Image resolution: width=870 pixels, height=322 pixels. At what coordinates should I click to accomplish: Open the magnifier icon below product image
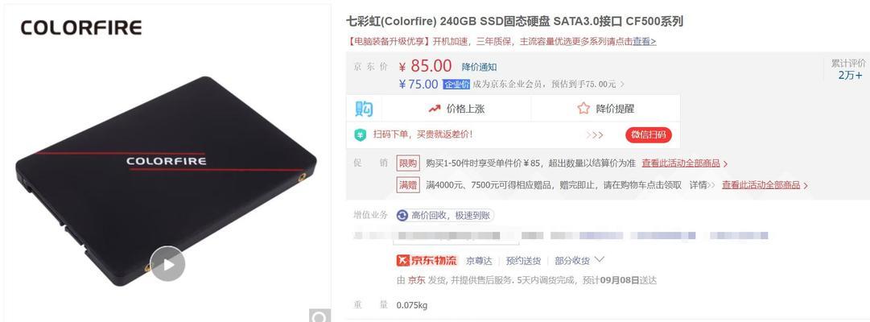(x=320, y=317)
